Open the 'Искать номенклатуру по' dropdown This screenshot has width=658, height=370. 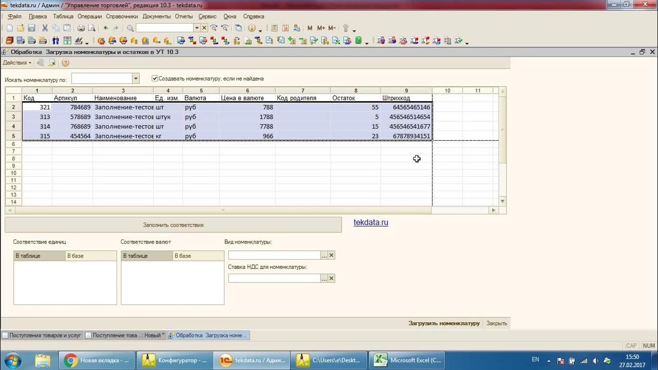136,79
